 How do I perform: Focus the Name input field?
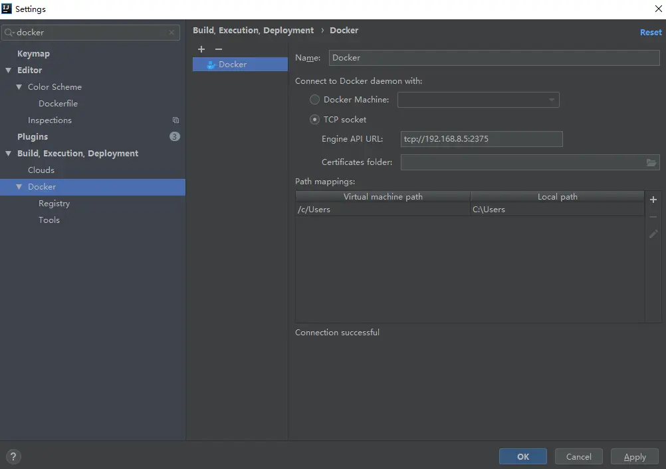[494, 58]
